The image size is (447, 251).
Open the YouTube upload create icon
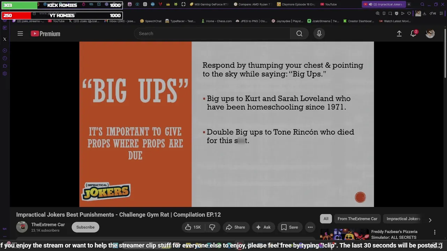[399, 33]
